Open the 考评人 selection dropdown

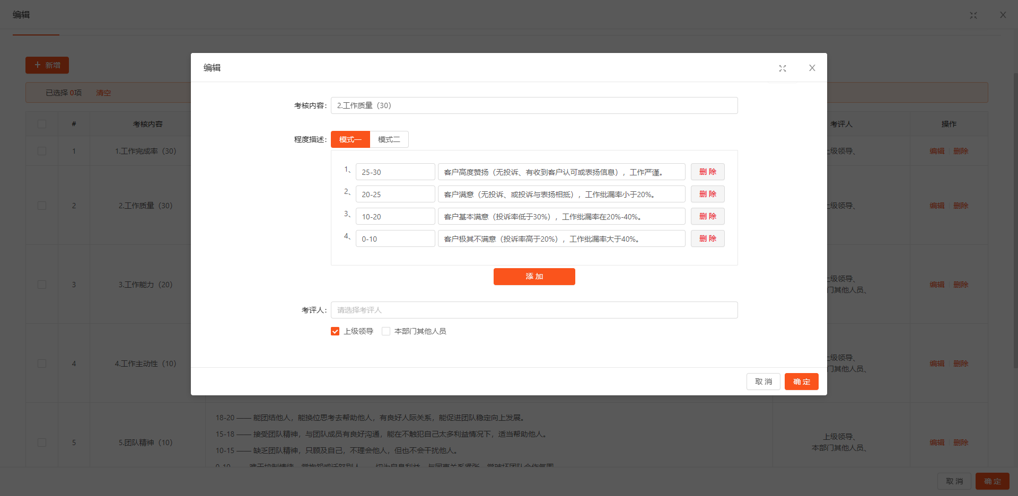pos(534,310)
